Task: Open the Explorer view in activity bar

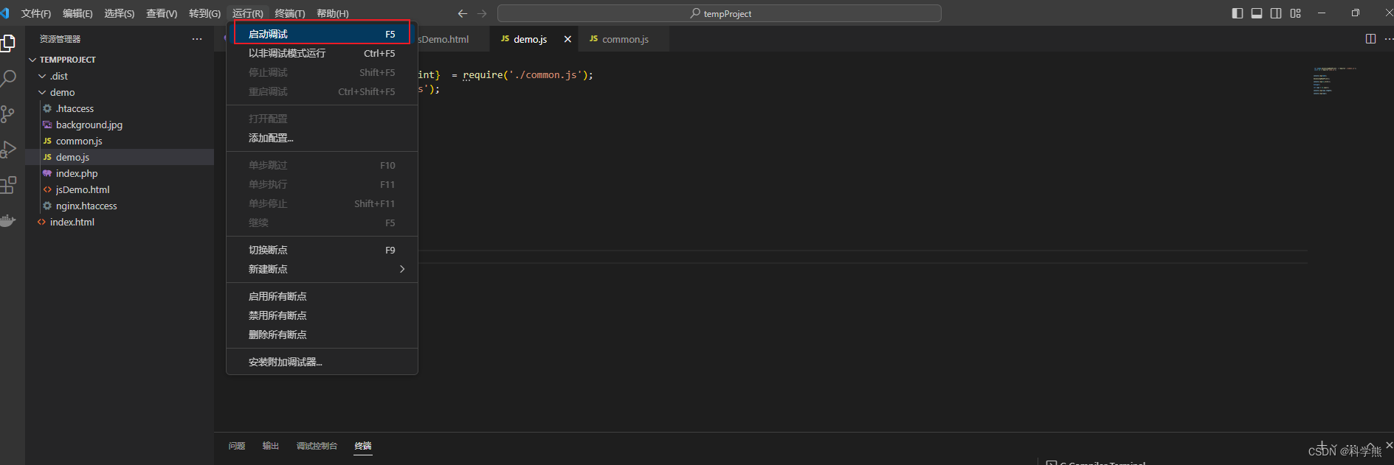Action: pyautogui.click(x=8, y=43)
